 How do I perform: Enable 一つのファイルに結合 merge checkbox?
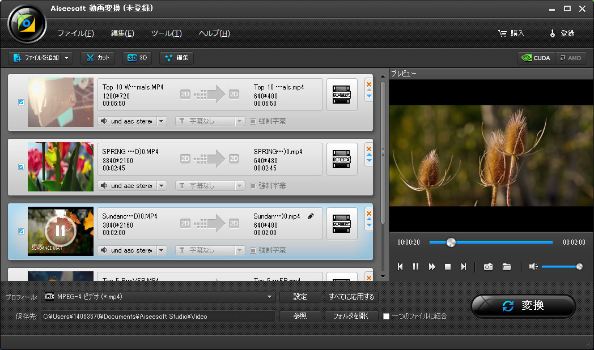tap(386, 317)
